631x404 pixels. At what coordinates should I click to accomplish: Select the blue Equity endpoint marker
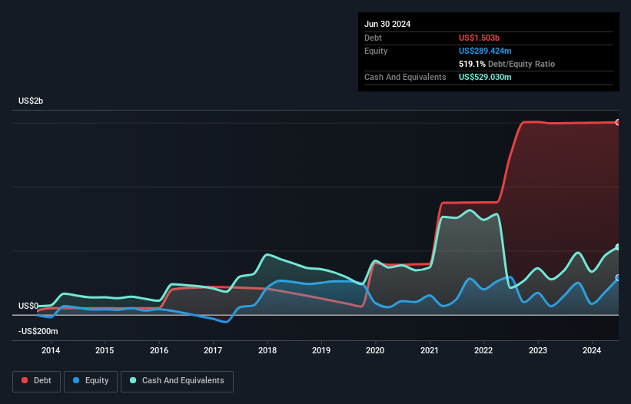[618, 278]
